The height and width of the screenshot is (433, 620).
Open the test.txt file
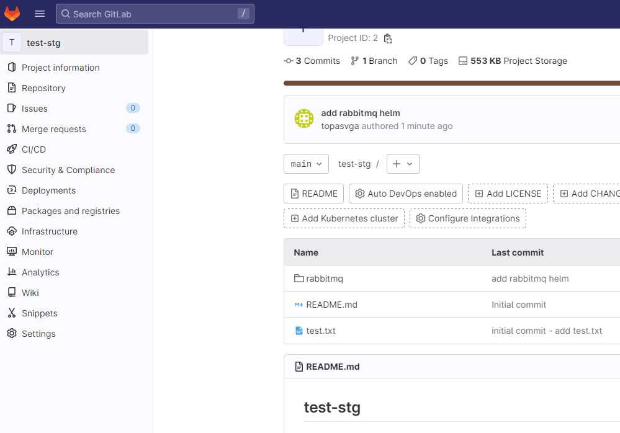click(321, 331)
